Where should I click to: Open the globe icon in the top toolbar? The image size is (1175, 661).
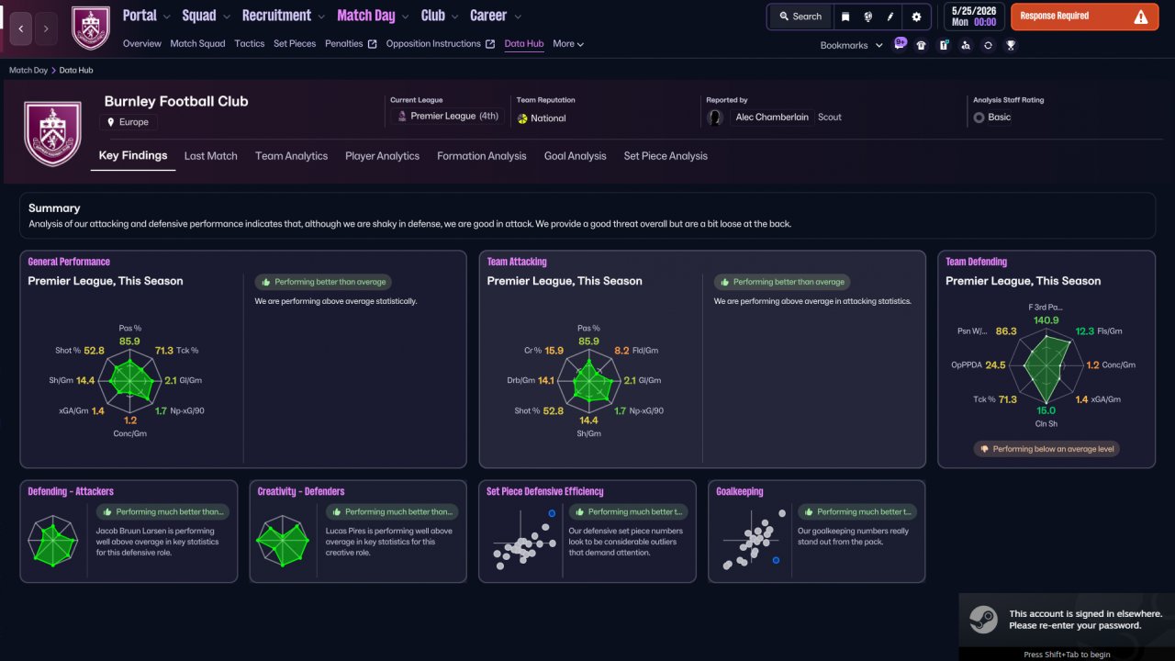click(x=867, y=17)
